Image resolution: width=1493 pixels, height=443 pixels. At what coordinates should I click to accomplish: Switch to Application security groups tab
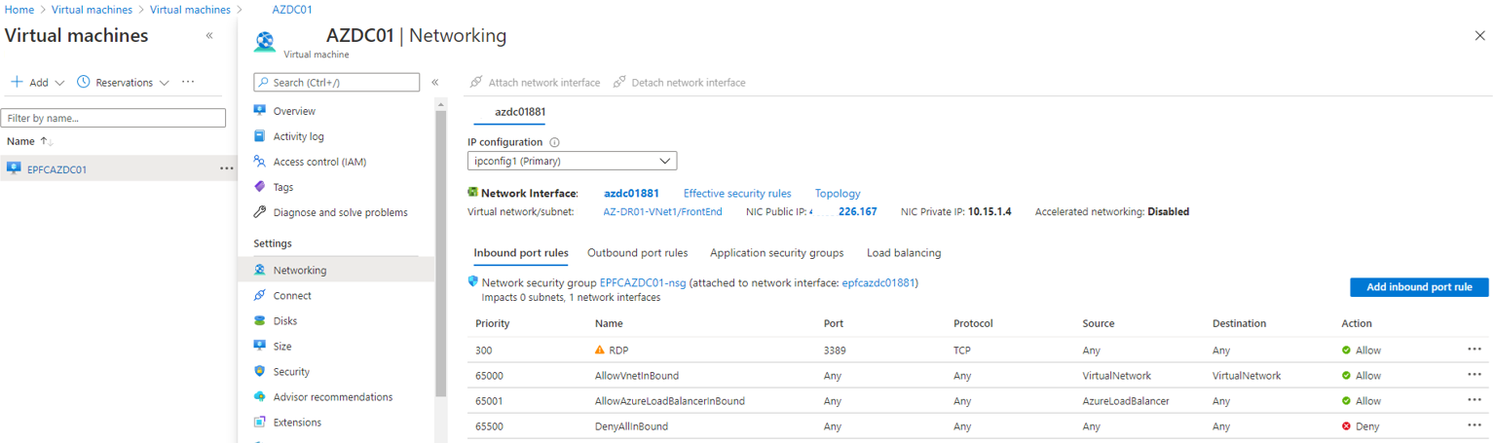click(x=777, y=253)
